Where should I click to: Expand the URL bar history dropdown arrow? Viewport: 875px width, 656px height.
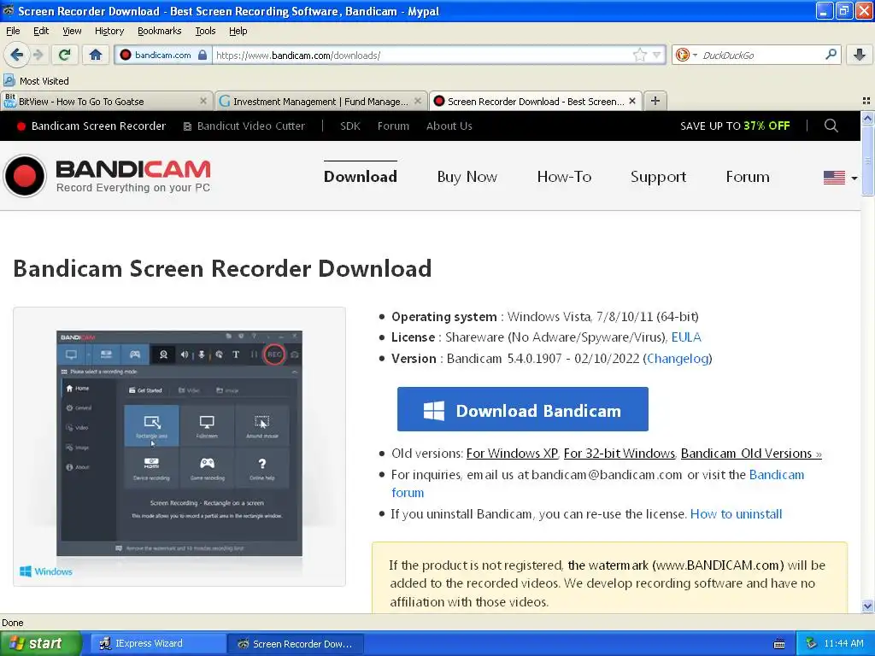(657, 55)
